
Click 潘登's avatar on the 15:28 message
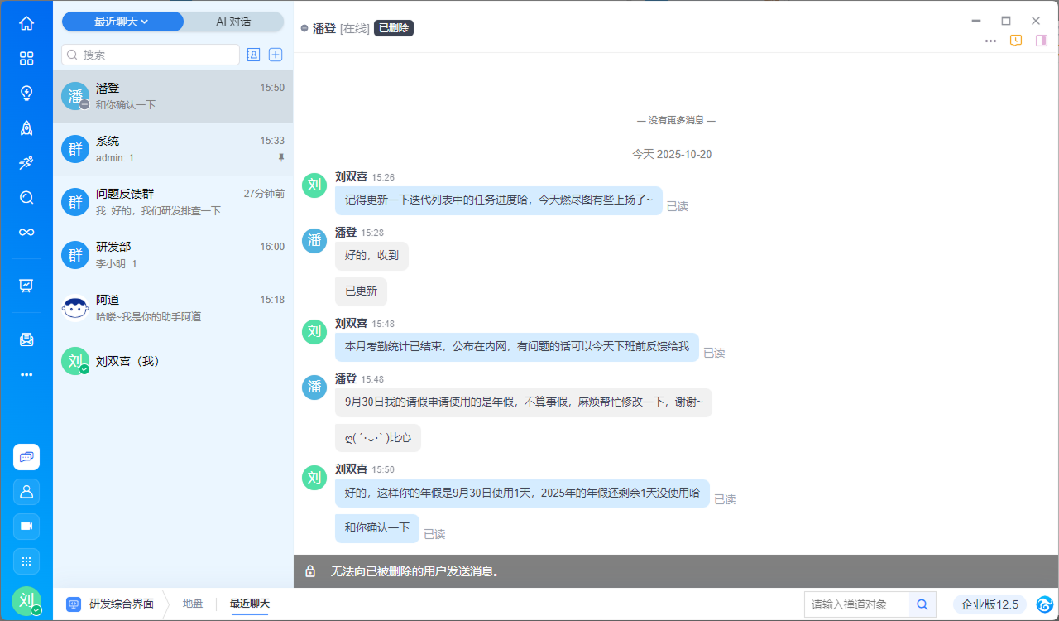tap(314, 241)
